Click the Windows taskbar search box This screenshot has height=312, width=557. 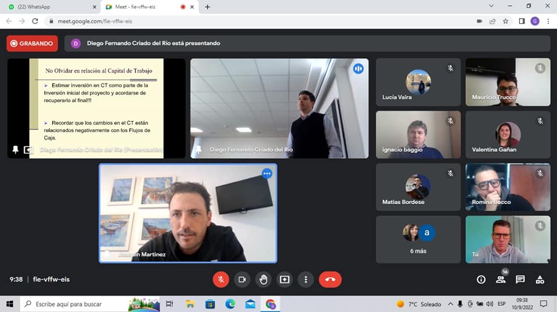click(90, 304)
